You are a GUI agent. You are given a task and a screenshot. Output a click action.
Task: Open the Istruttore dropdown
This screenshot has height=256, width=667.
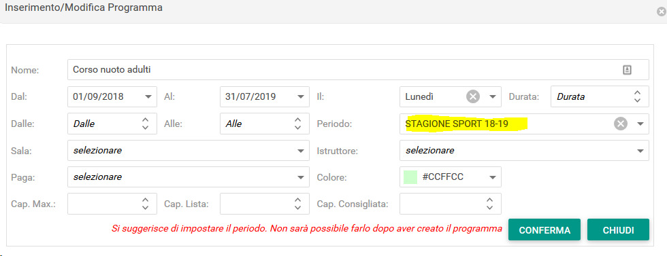click(x=640, y=151)
